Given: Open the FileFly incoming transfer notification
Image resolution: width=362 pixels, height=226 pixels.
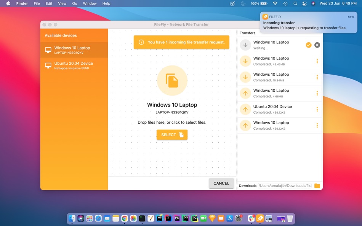Looking at the screenshot, I should (x=309, y=22).
